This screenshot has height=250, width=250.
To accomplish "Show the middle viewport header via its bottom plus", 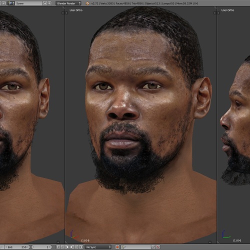I will pyautogui.click(x=210, y=242).
